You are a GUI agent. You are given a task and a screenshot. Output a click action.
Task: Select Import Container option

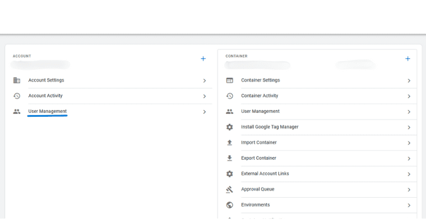coord(258,142)
